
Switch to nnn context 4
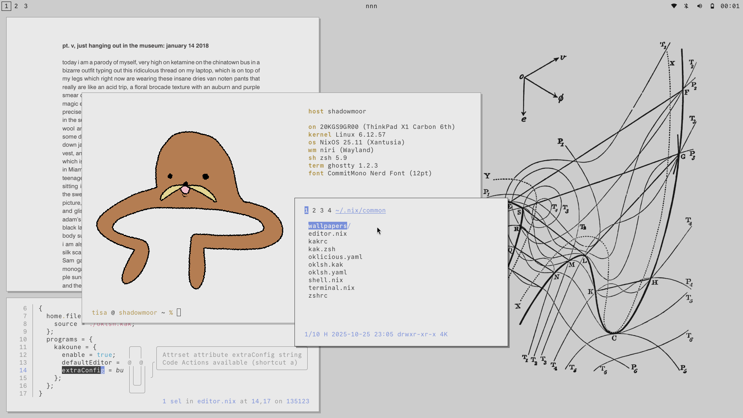click(x=329, y=211)
